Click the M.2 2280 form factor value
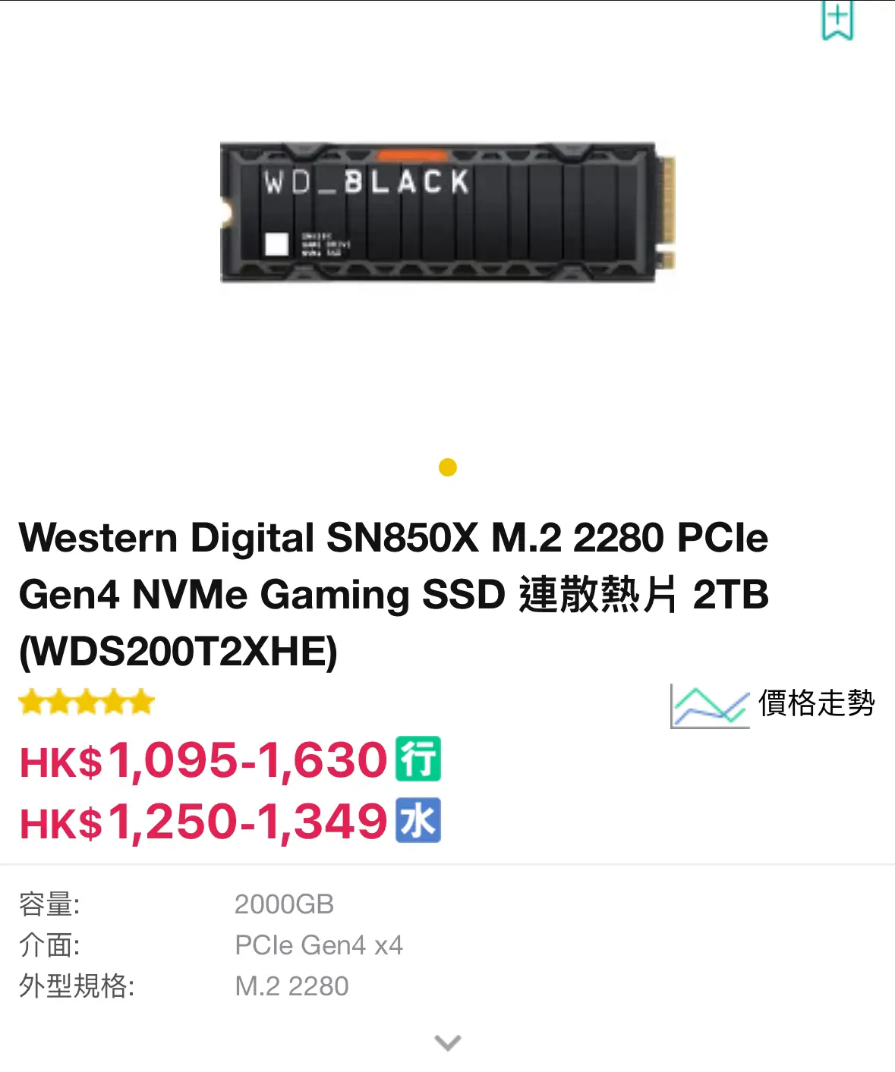This screenshot has width=895, height=1072. [x=292, y=986]
